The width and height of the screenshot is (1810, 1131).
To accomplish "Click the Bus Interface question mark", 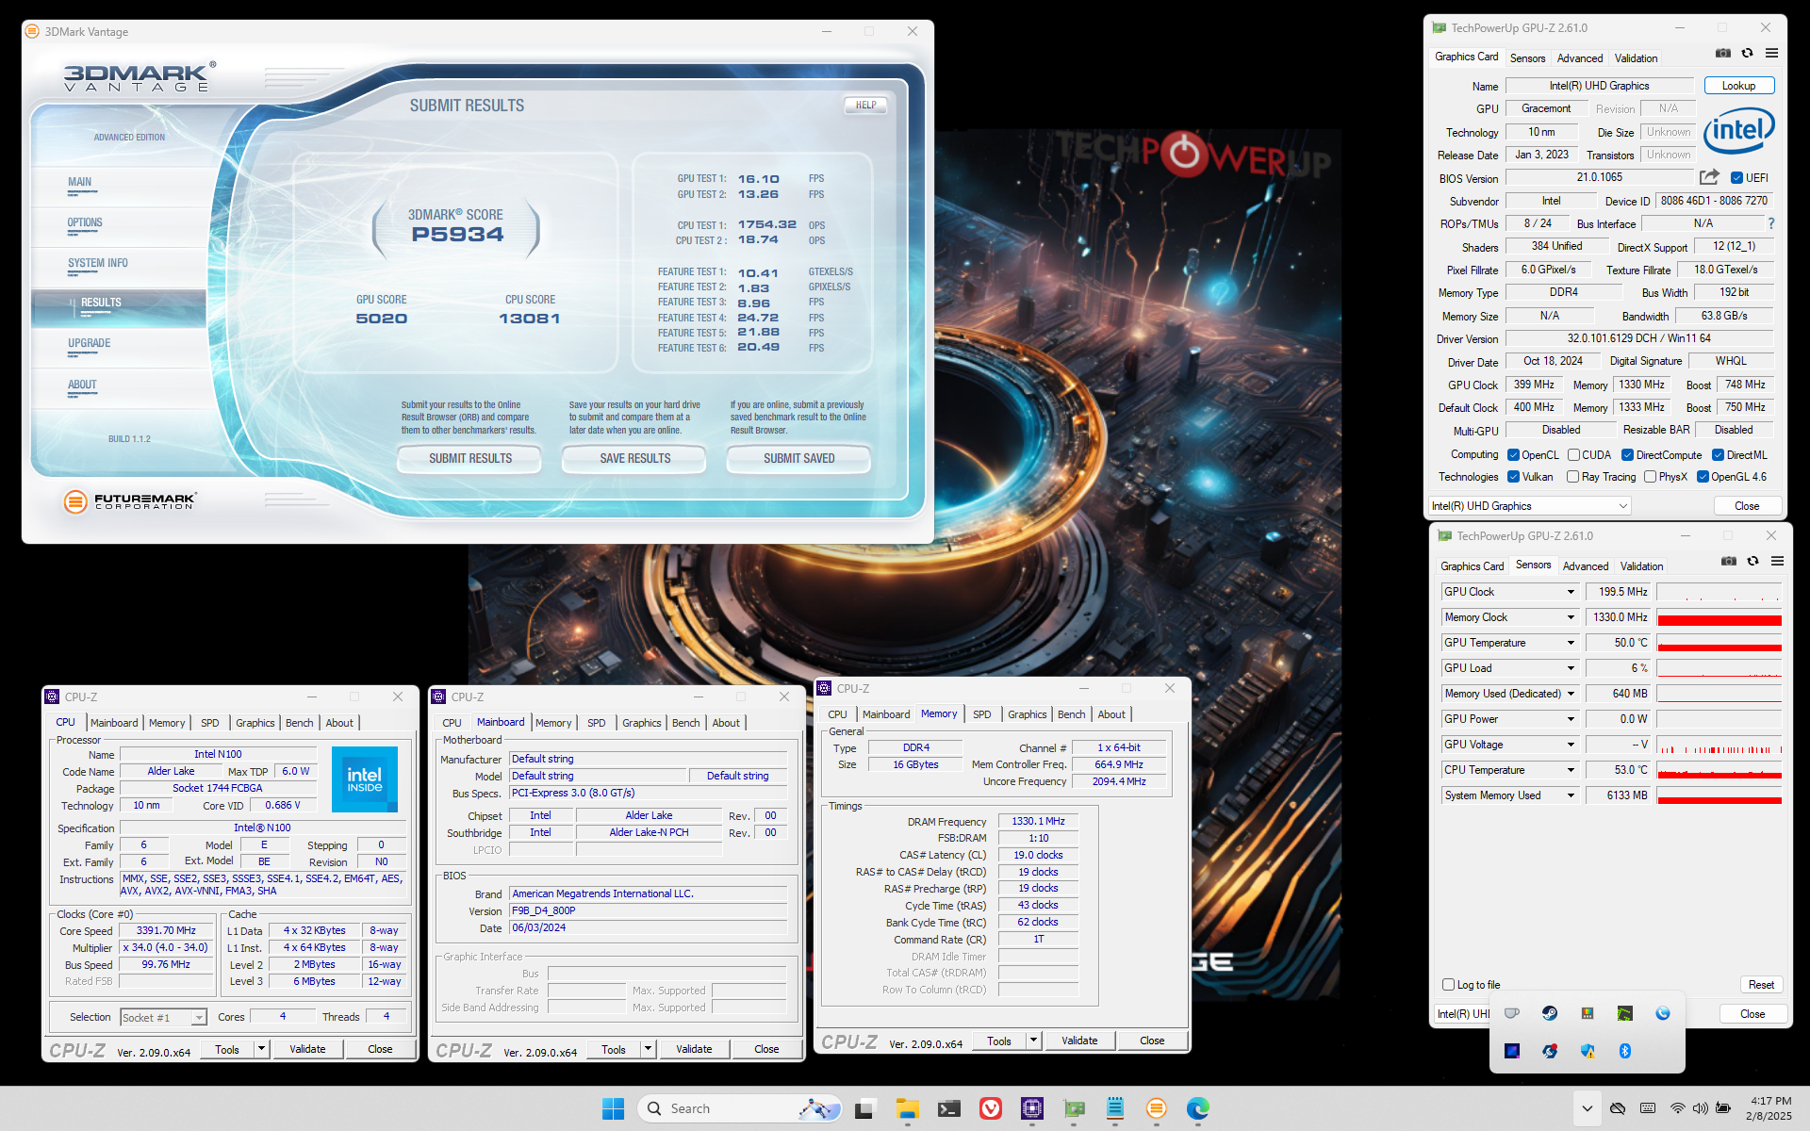I will 1771,223.
